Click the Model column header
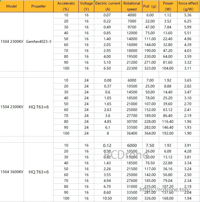 tap(12, 6)
